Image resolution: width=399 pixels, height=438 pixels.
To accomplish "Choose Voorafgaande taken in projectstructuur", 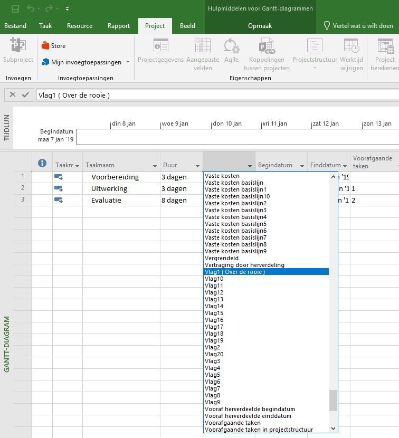I will [x=259, y=430].
